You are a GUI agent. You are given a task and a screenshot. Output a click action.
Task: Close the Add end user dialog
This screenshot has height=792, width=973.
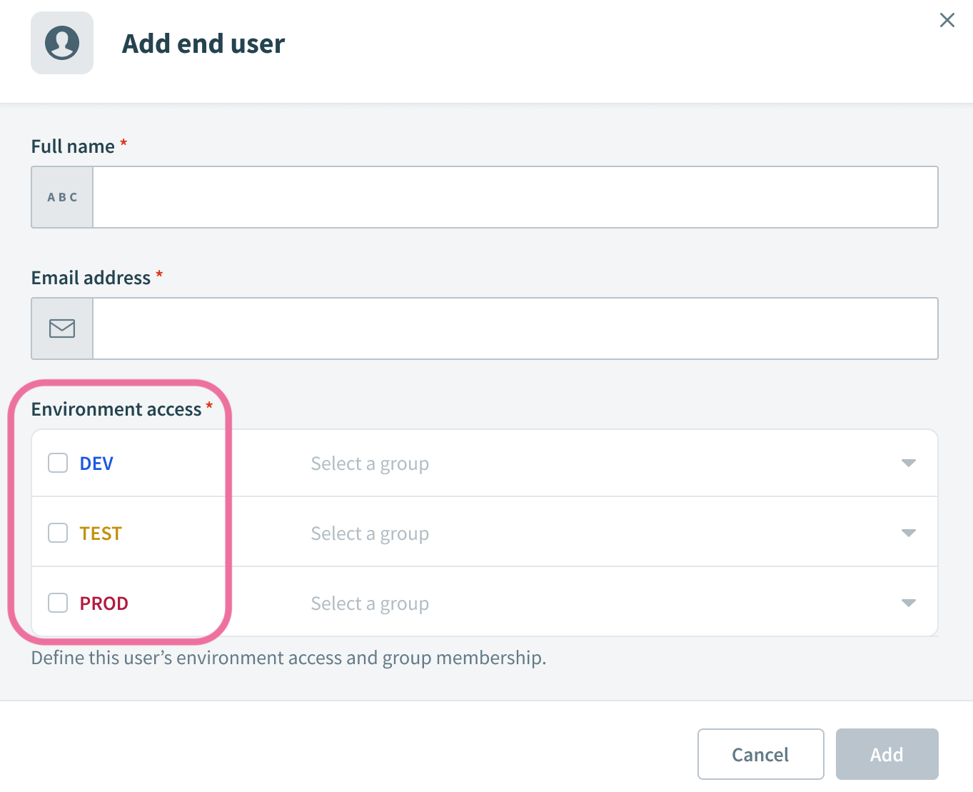[947, 20]
